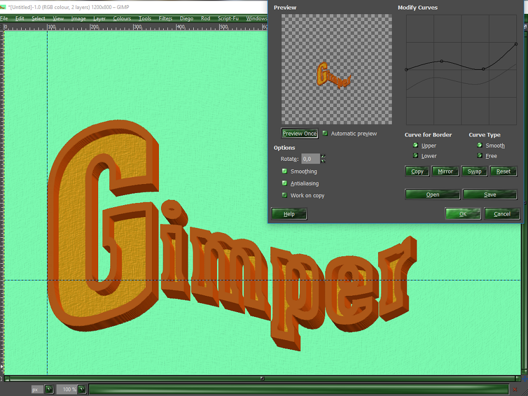Screen dimensions: 528x396
Task: Click the second curve control point from left
Action: [441, 61]
